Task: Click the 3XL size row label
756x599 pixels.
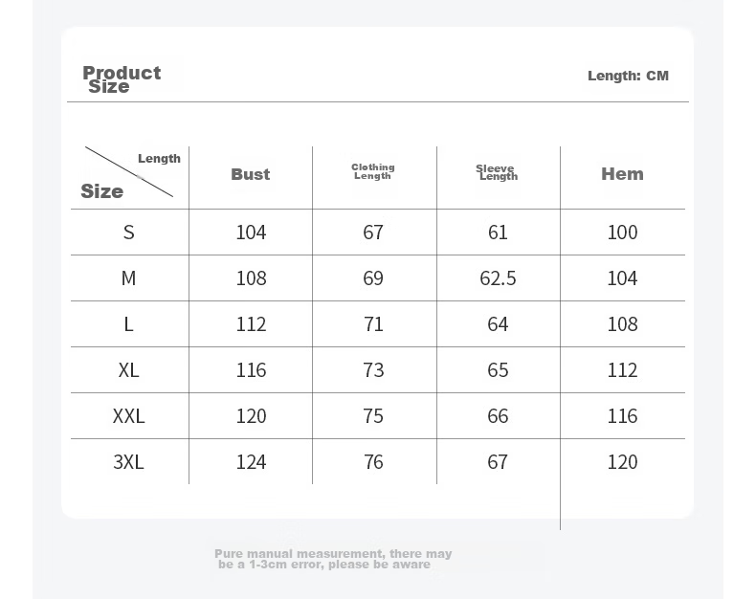Action: (x=129, y=462)
